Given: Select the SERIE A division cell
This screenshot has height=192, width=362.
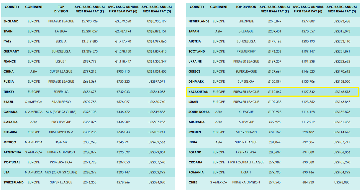Looking at the screenshot, I should pyautogui.click(x=61, y=41).
